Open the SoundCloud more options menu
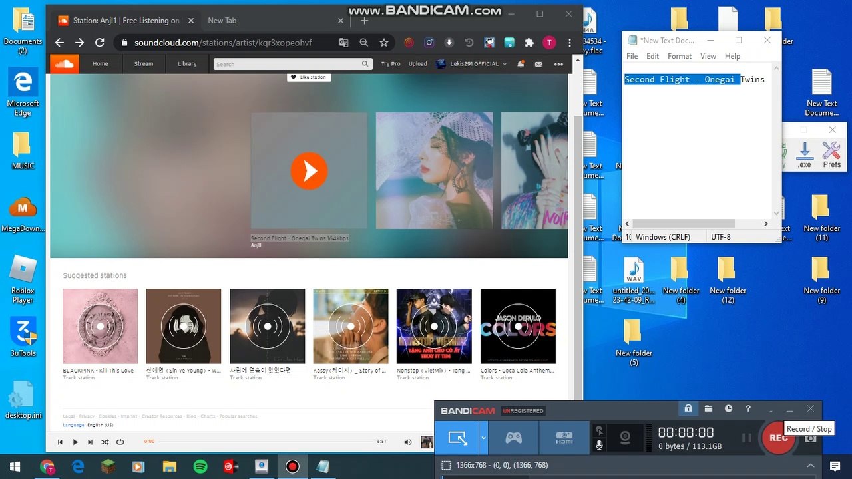 558,64
